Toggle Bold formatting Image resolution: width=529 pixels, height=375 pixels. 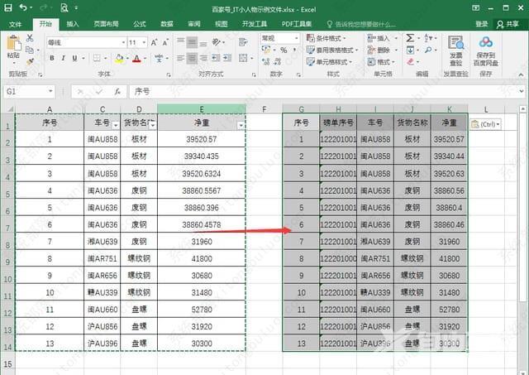point(52,58)
